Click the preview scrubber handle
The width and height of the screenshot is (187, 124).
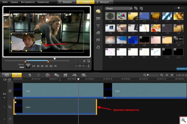coord(55,59)
